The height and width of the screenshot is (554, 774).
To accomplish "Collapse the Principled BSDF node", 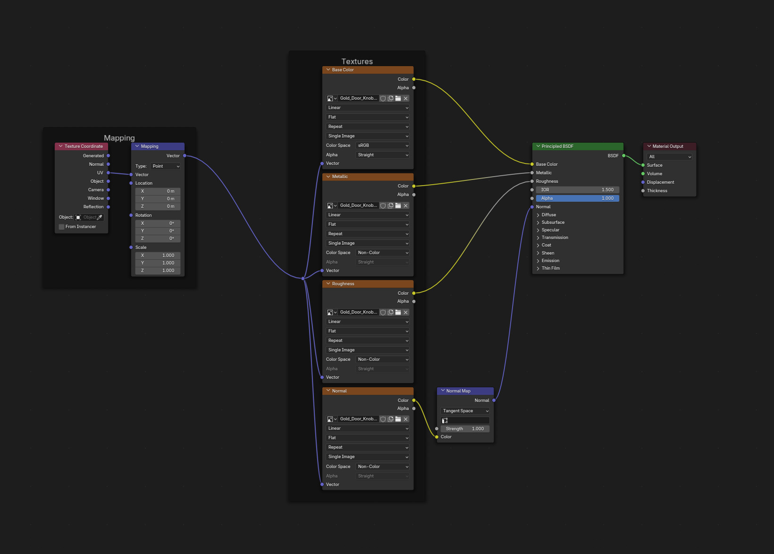I will pyautogui.click(x=538, y=146).
